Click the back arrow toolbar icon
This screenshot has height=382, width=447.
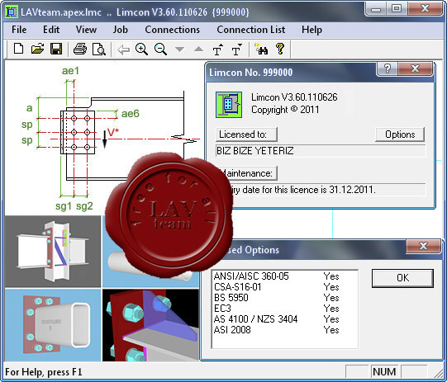[123, 50]
